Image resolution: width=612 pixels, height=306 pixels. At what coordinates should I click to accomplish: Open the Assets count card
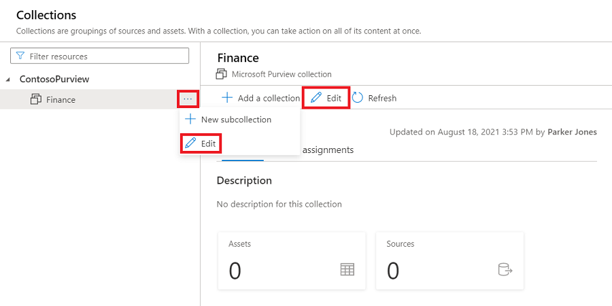[292, 263]
